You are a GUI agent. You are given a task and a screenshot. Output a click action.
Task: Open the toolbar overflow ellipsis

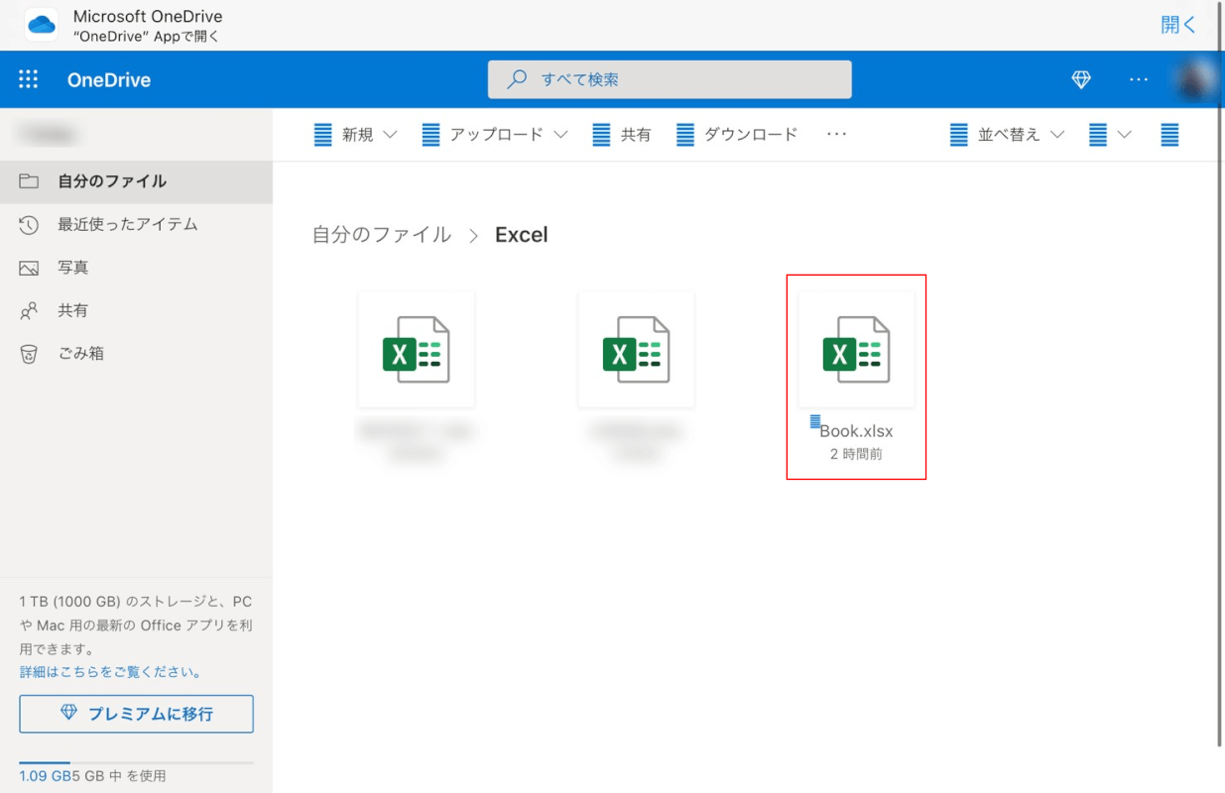837,135
